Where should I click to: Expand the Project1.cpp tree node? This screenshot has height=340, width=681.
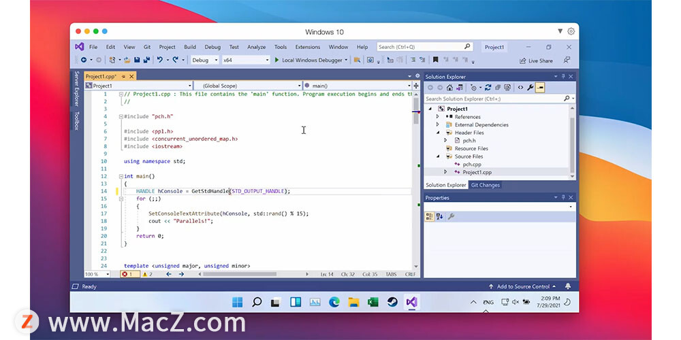tap(445, 172)
